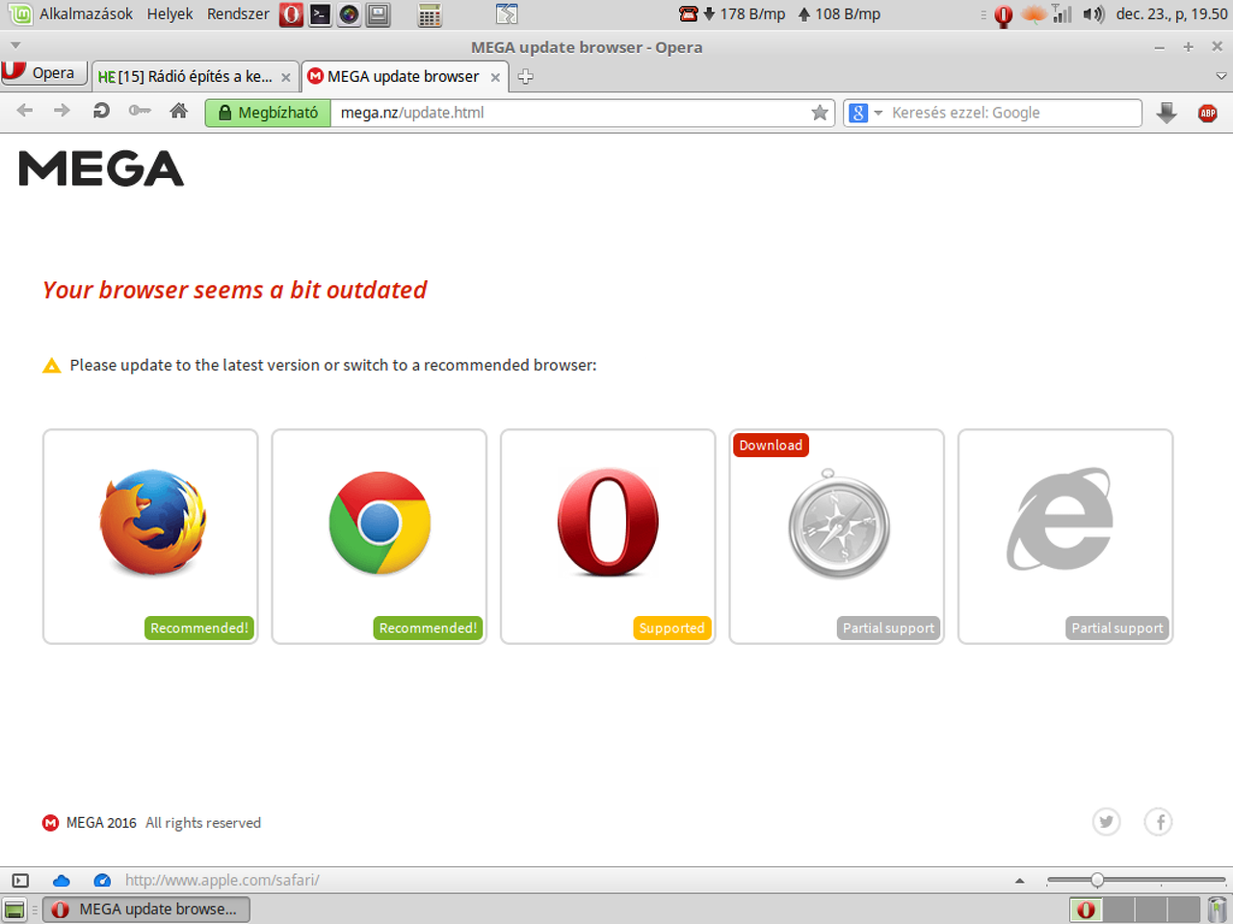1233x924 pixels.
Task: Click the Opera tray icon in system tray
Action: 1003,15
